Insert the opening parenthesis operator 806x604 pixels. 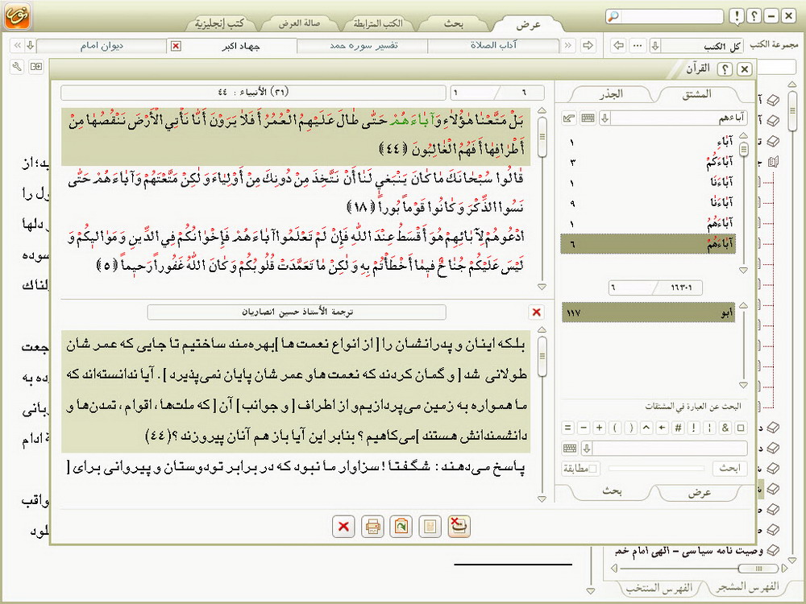[615, 428]
